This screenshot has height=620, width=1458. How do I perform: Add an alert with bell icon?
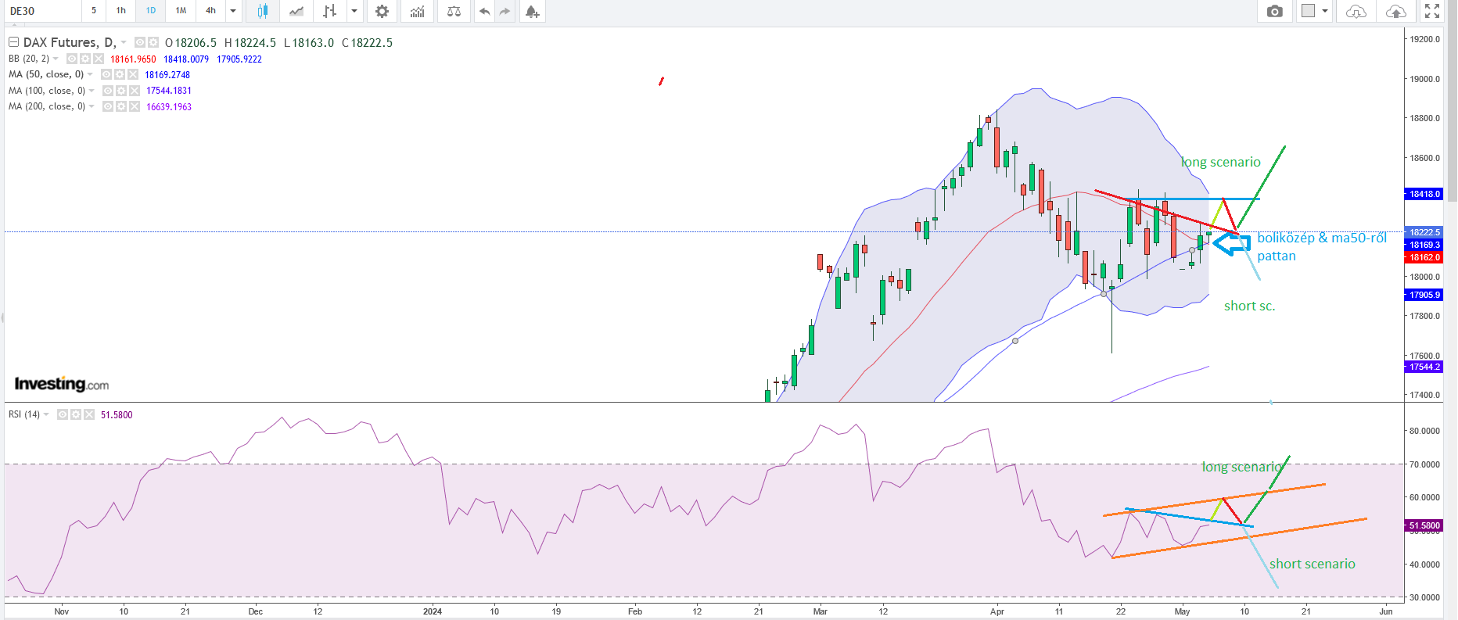point(532,11)
